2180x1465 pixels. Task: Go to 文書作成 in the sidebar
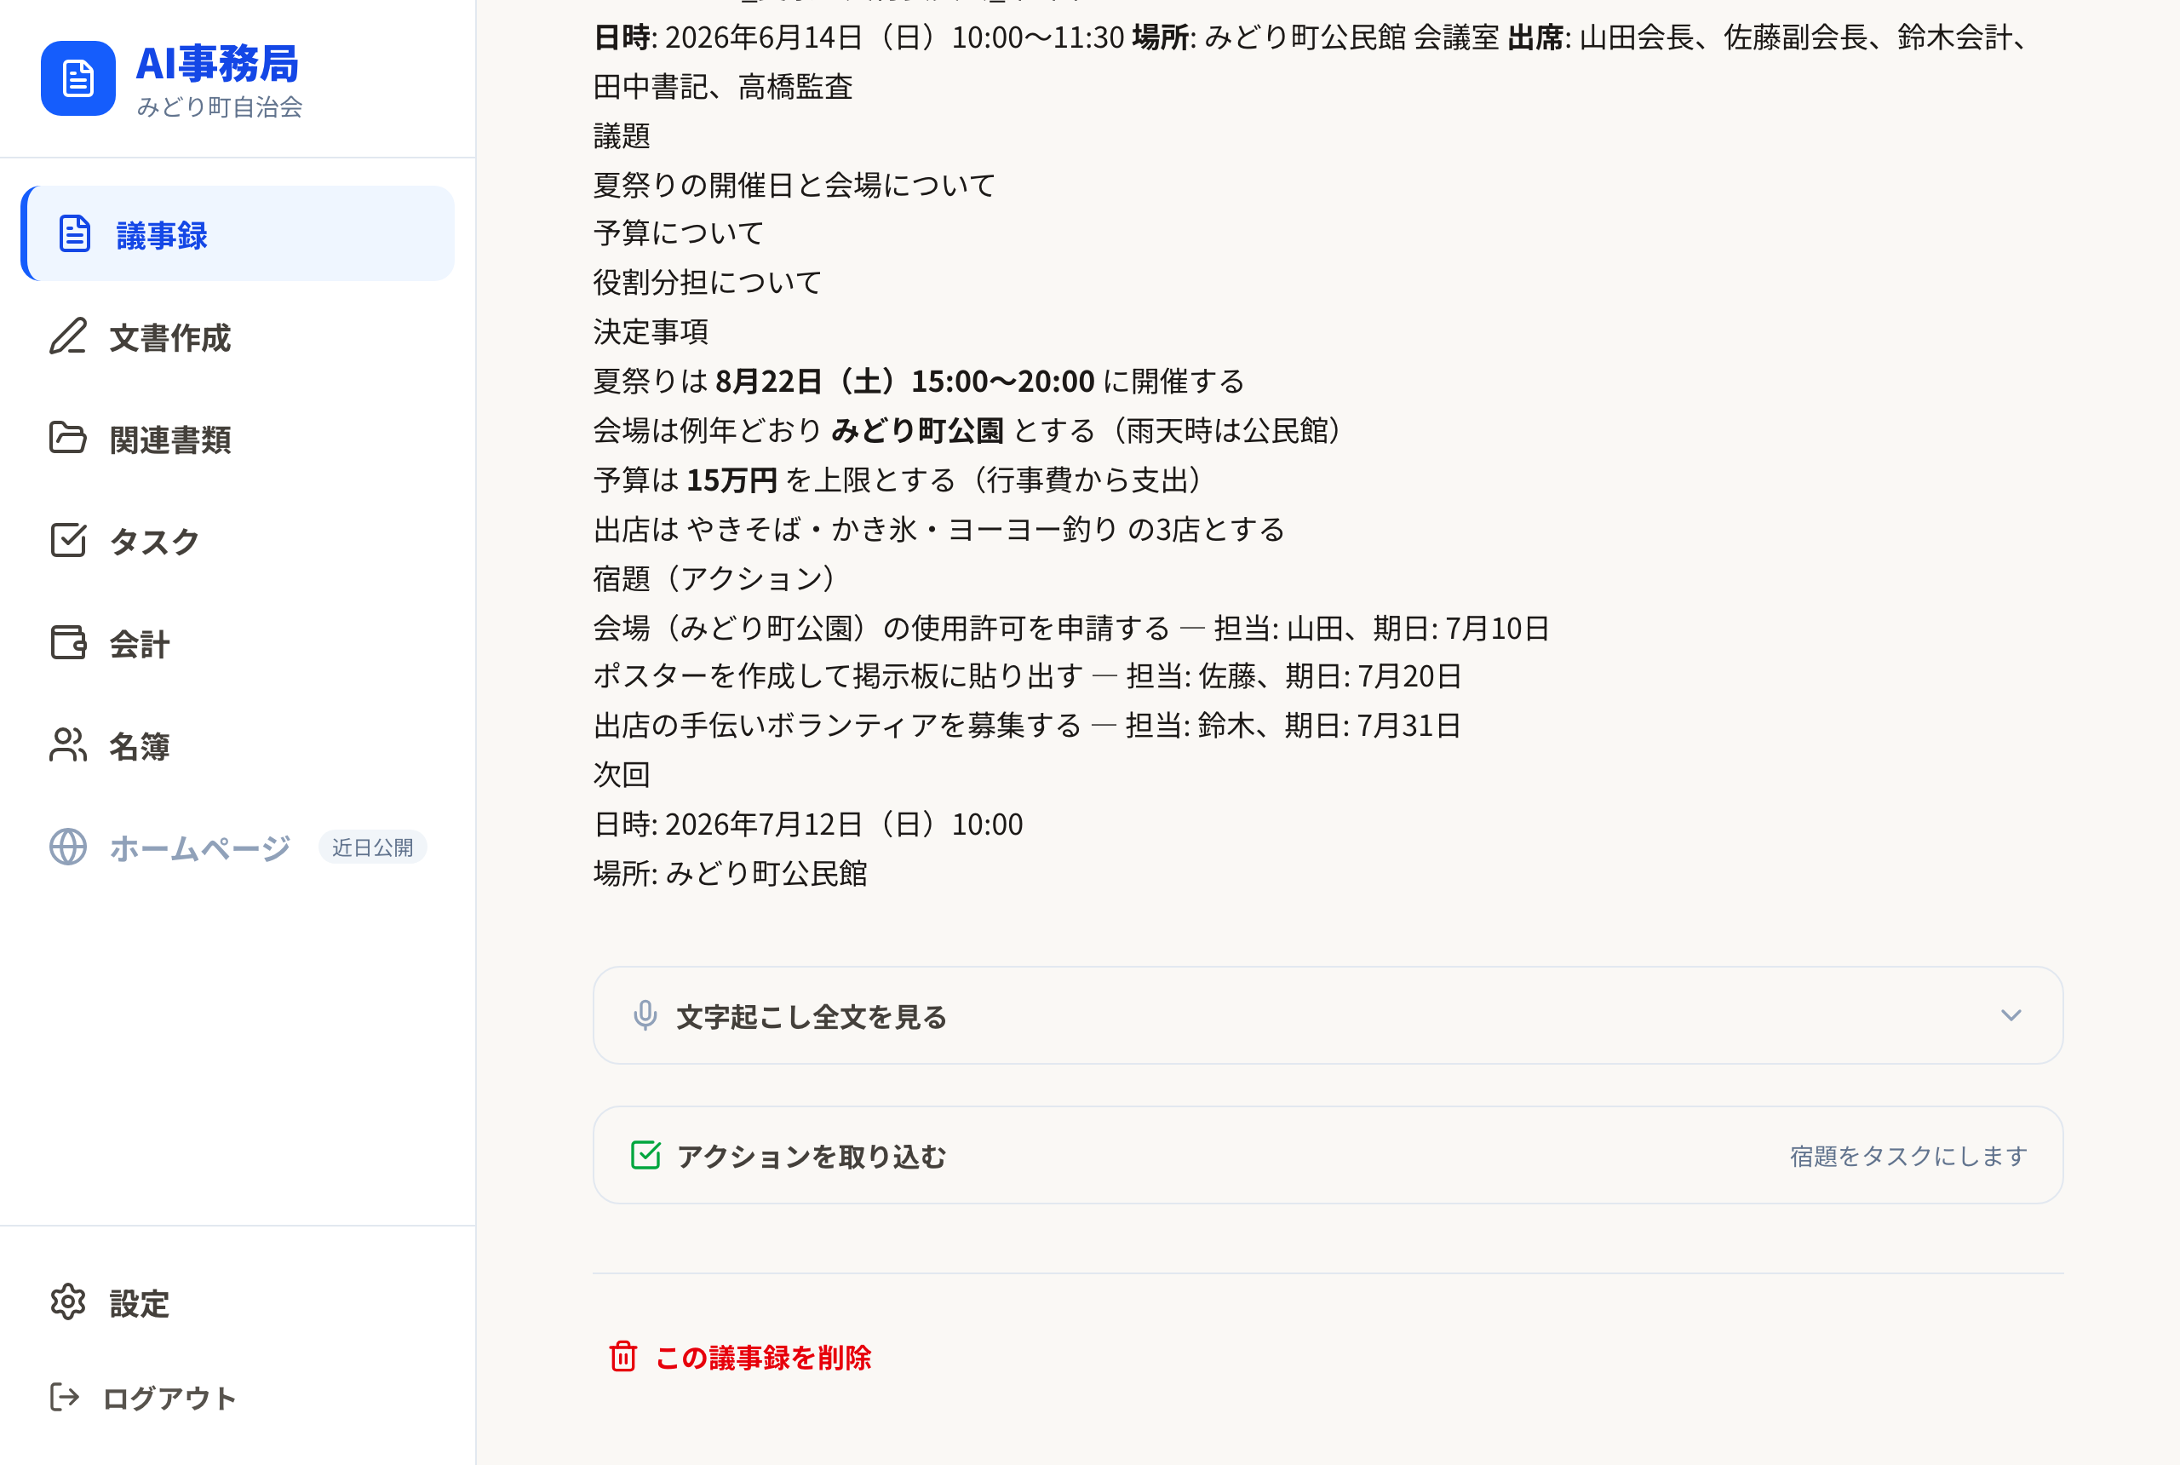(x=238, y=336)
